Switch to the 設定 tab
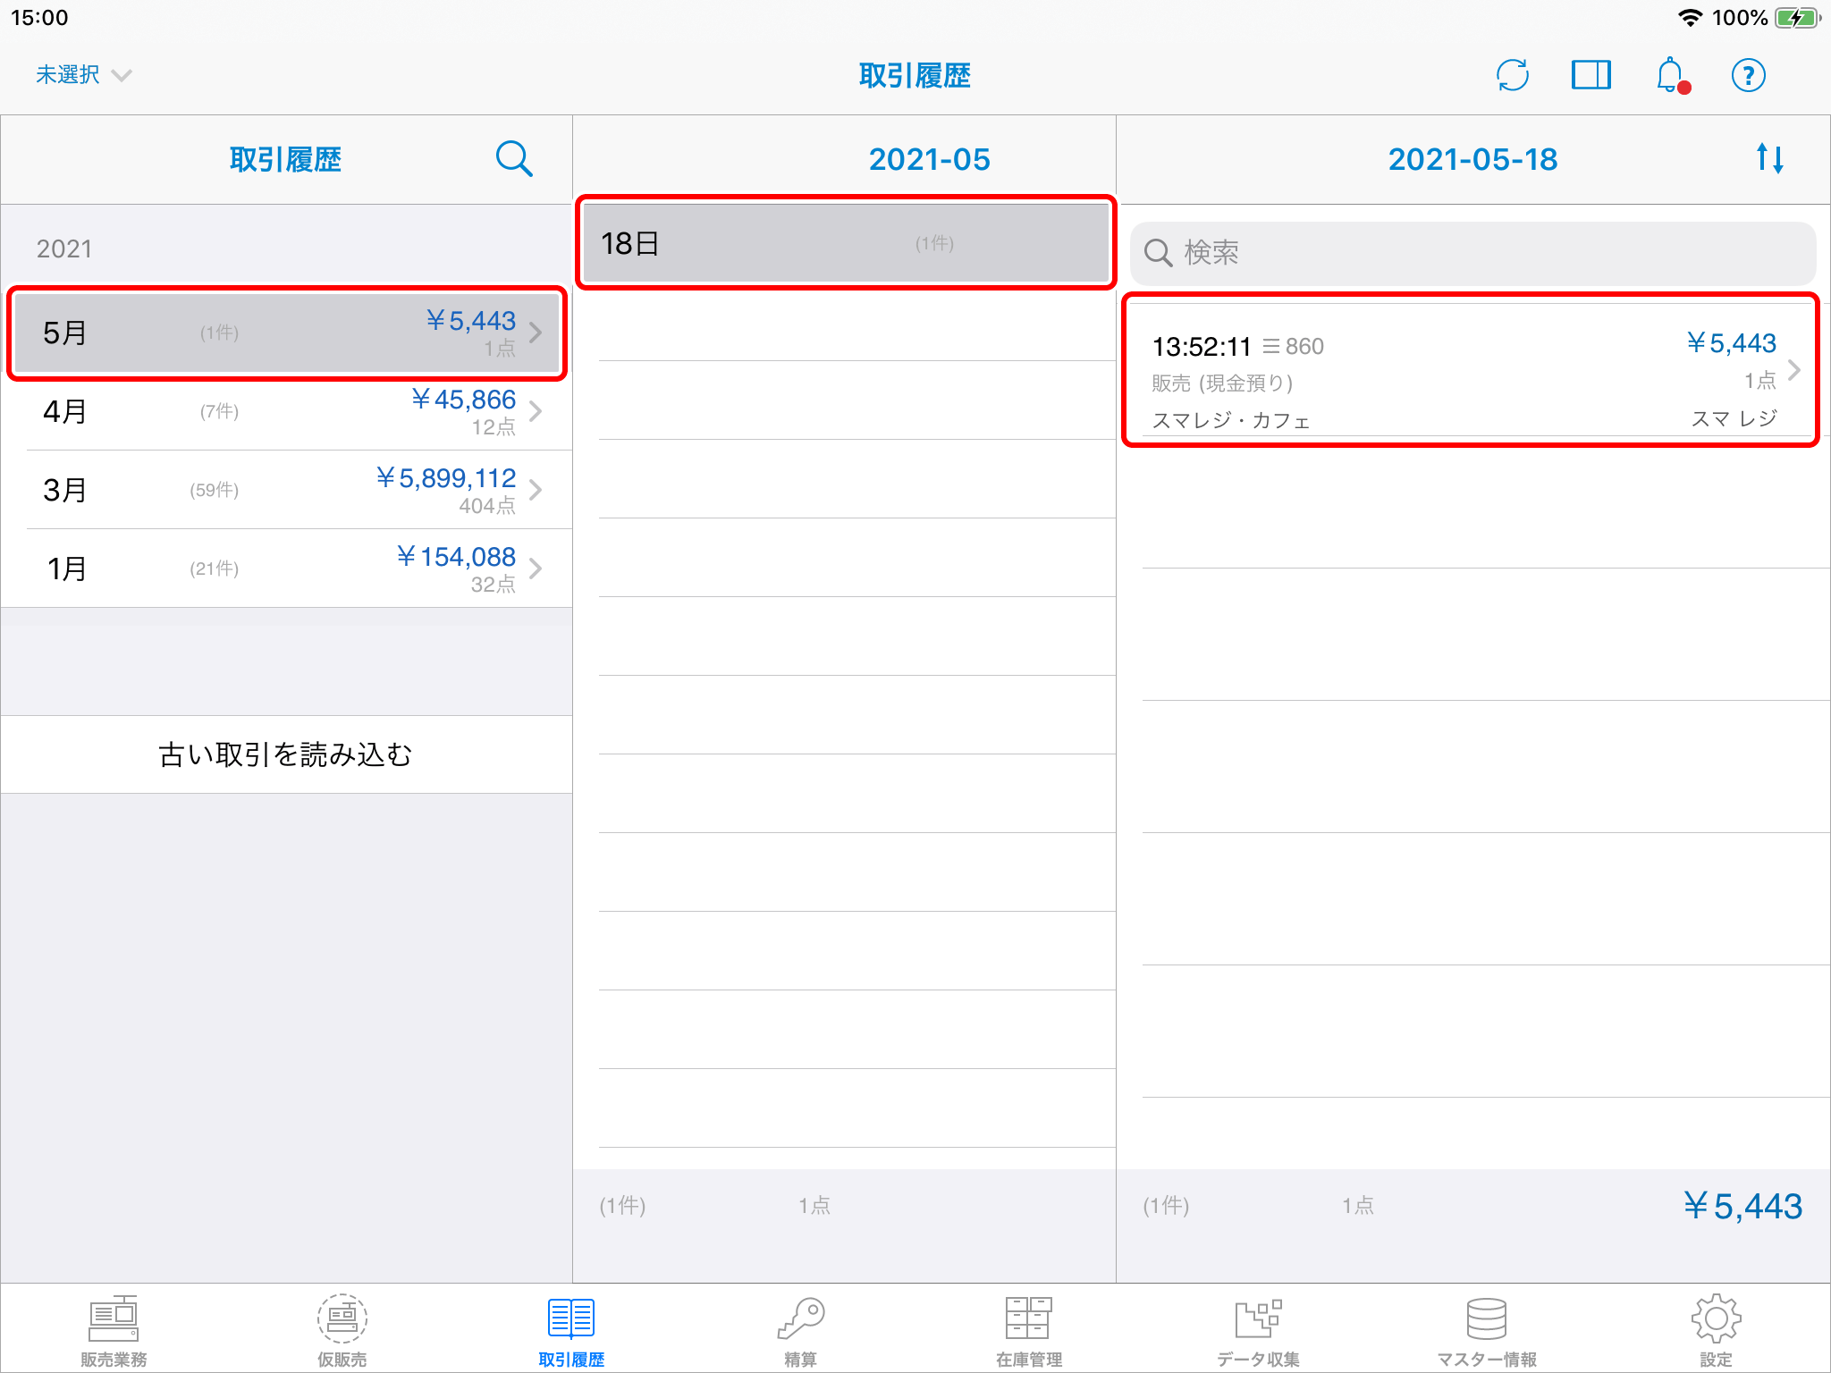This screenshot has width=1831, height=1373. click(x=1716, y=1330)
